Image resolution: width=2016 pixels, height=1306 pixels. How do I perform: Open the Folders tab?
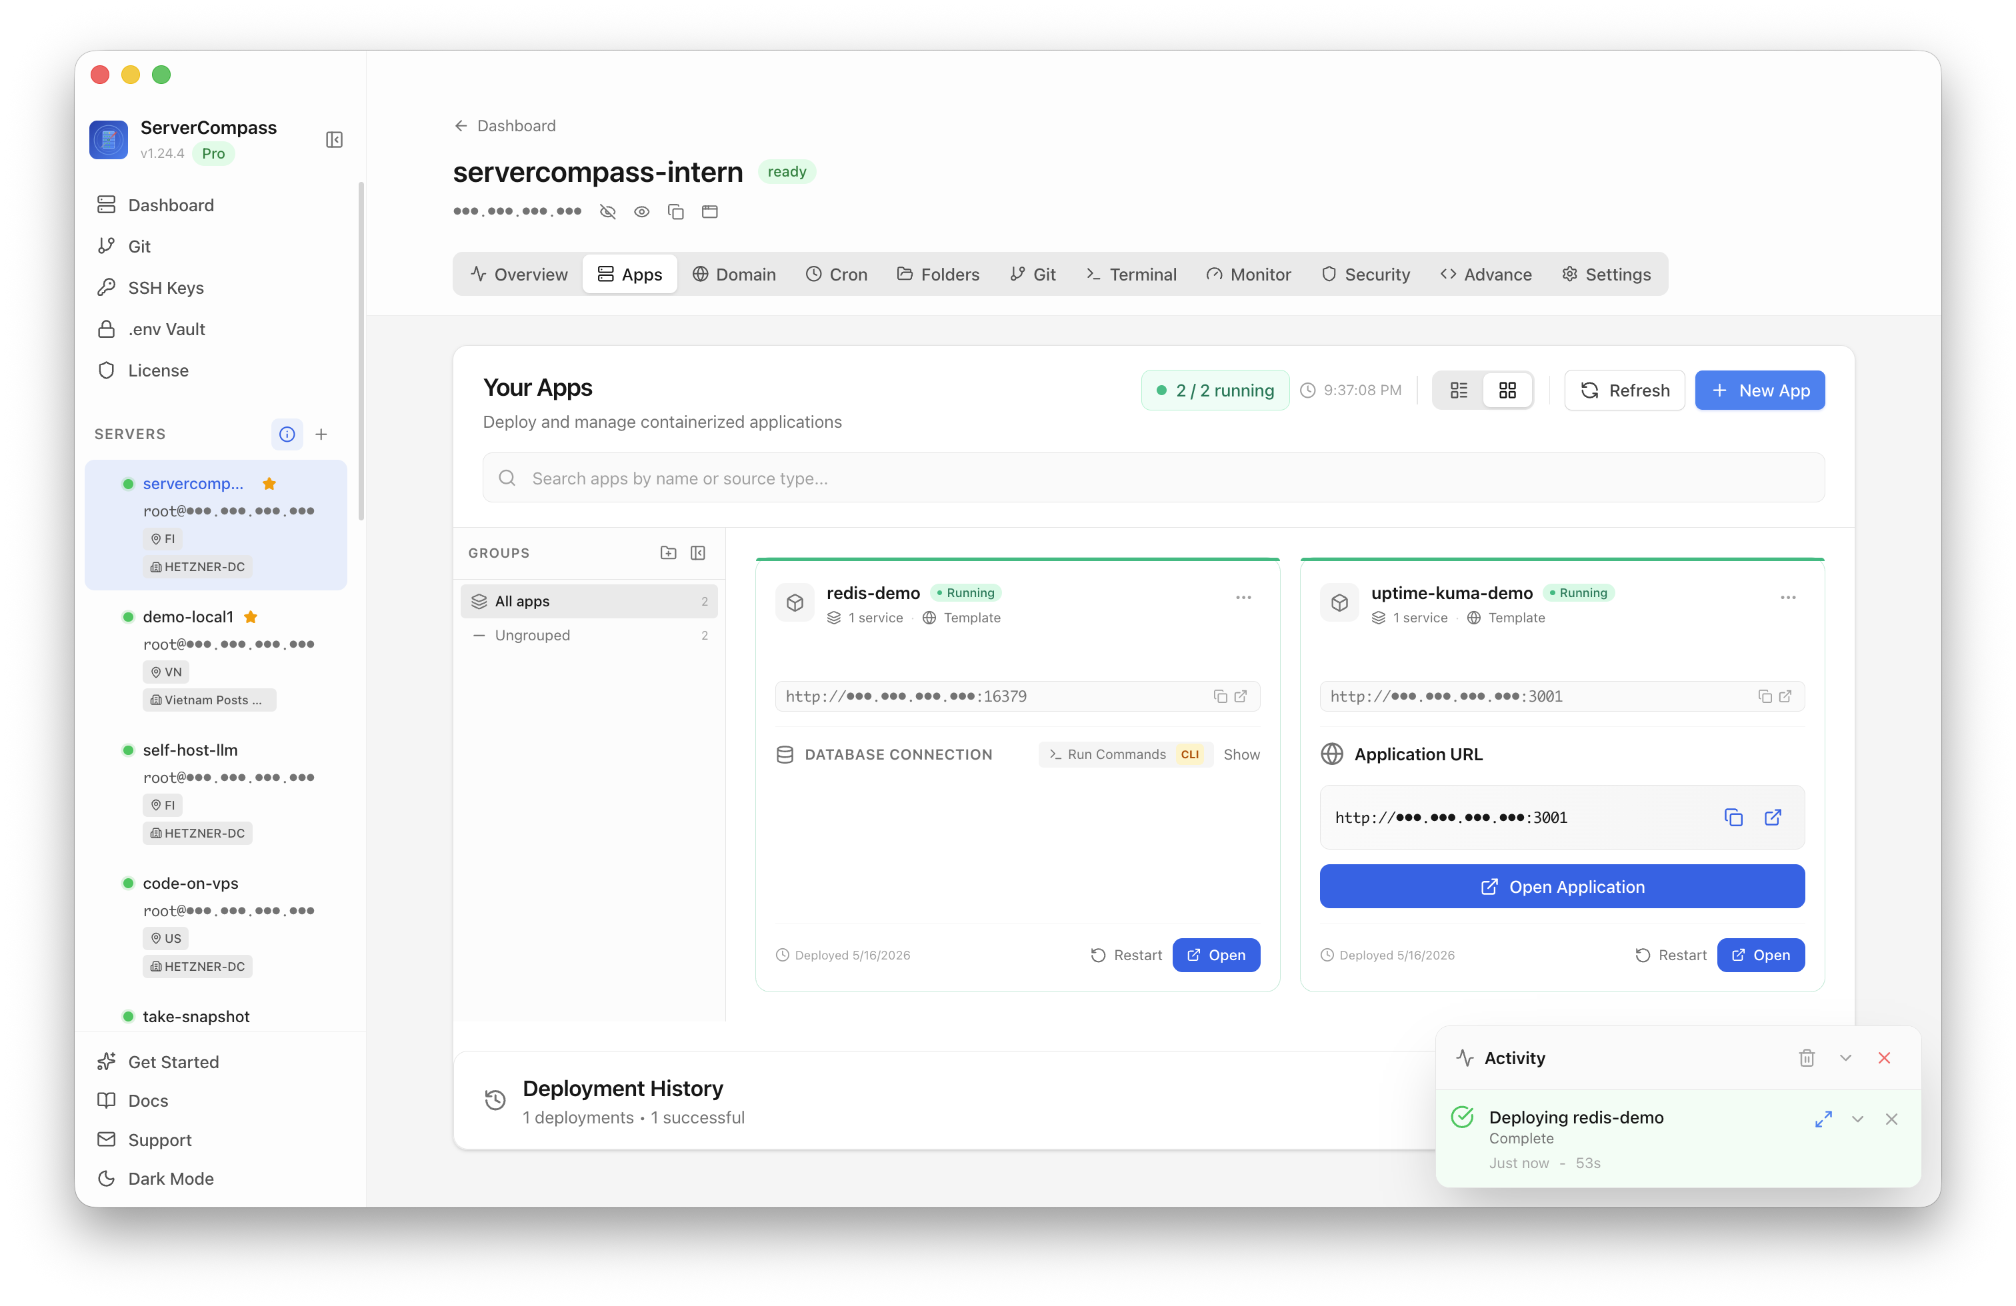coord(939,275)
